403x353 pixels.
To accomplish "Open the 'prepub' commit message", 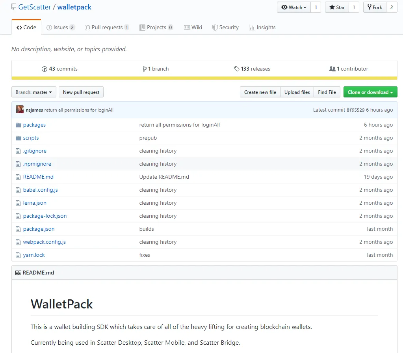I will (148, 138).
